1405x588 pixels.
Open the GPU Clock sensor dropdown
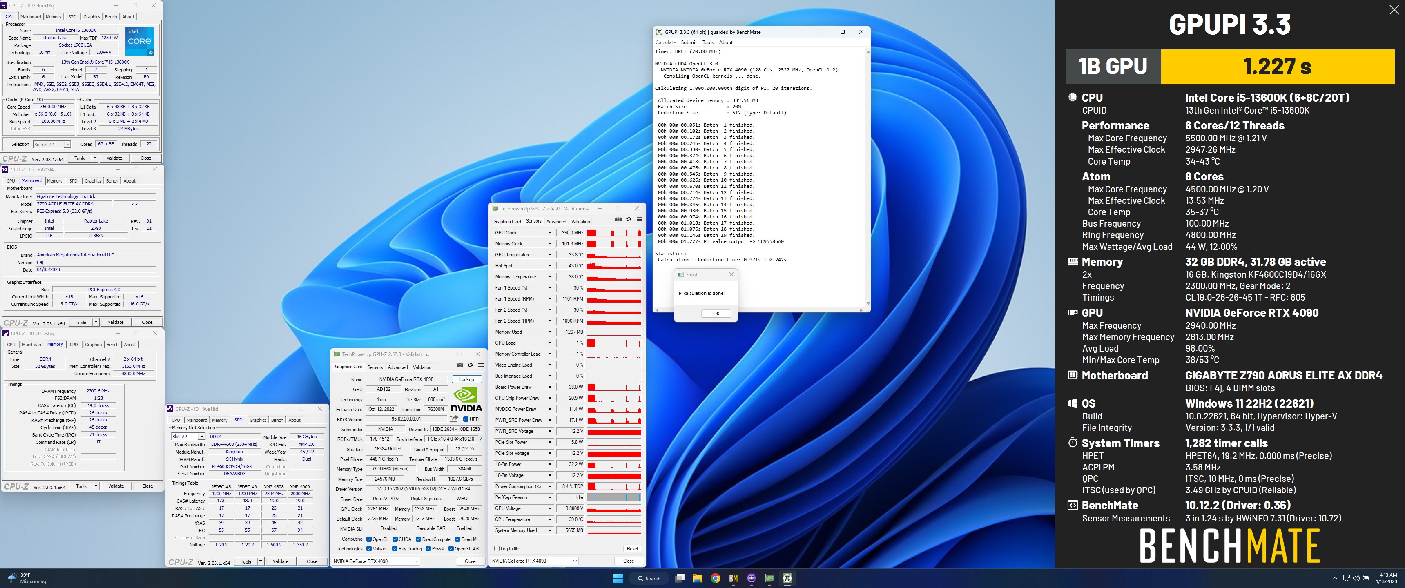[x=550, y=233]
